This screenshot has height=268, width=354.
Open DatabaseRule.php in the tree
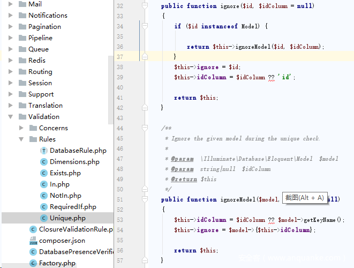pyautogui.click(x=78, y=151)
